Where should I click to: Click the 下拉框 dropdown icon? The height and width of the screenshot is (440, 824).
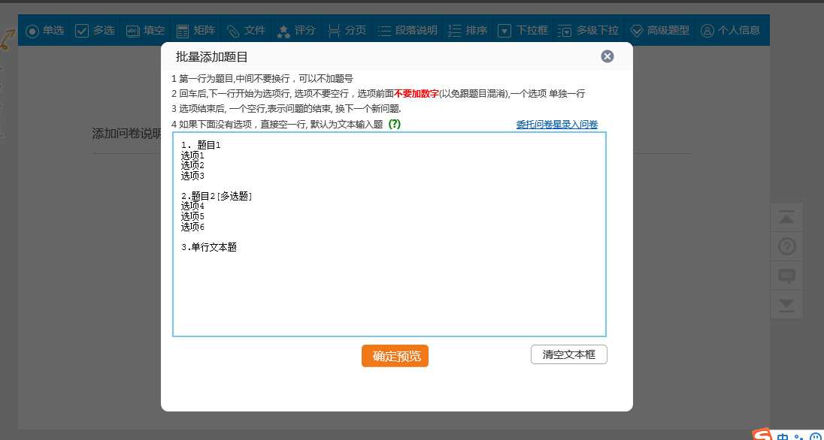[x=504, y=32]
